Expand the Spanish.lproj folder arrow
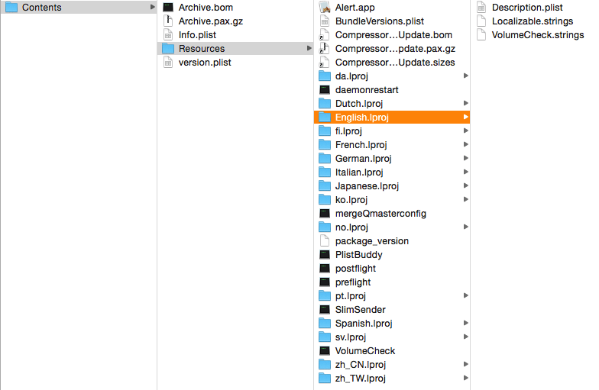The width and height of the screenshot is (599, 390). [466, 323]
